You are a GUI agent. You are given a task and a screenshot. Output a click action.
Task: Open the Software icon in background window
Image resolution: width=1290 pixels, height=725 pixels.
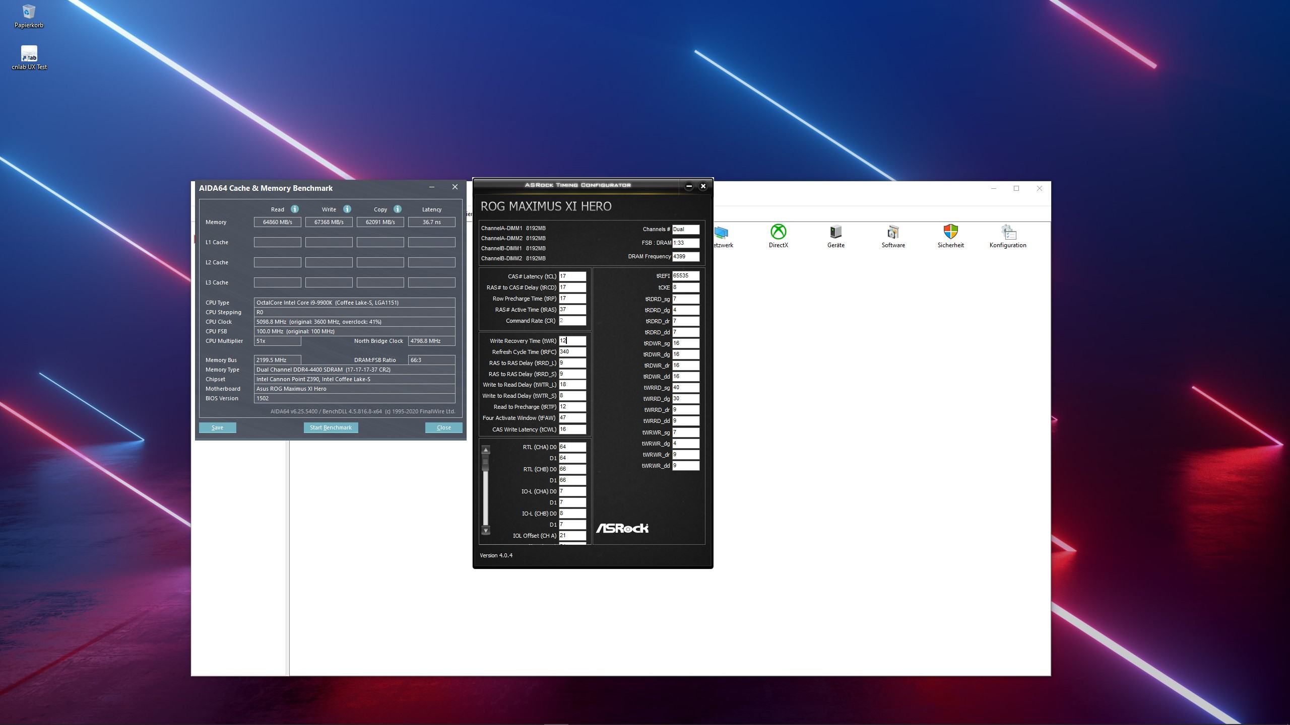click(893, 236)
